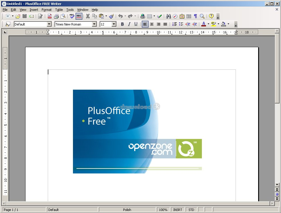
Task: Open Data Sources
Action: (x=189, y=16)
